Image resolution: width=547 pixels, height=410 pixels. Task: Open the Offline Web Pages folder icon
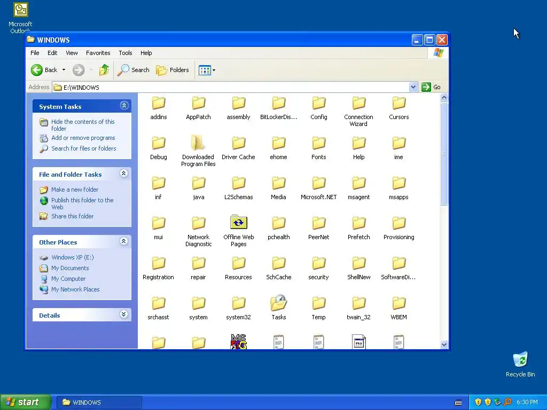[239, 223]
